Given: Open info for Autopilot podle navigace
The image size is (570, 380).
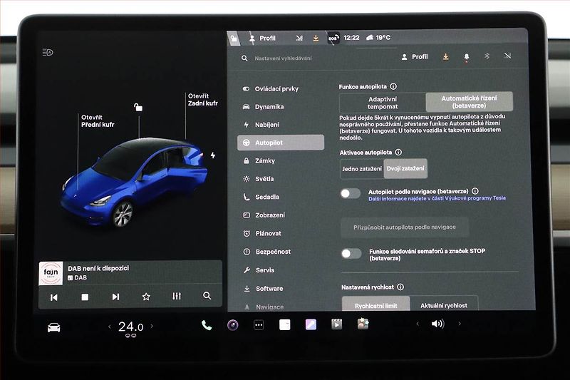Looking at the screenshot, I should click(x=475, y=191).
